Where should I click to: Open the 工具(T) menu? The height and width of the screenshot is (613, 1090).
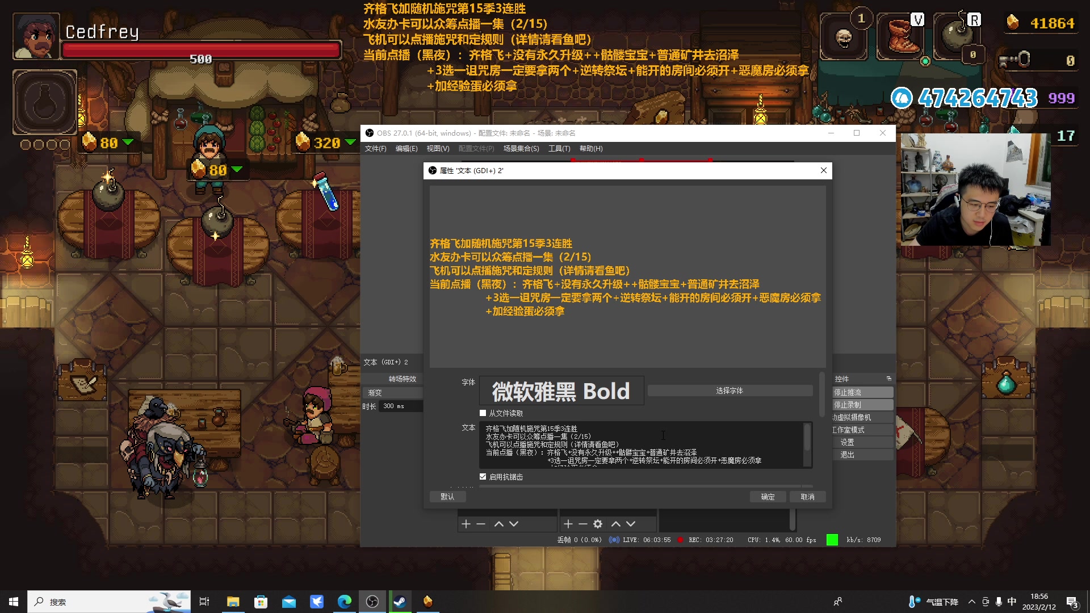click(559, 149)
